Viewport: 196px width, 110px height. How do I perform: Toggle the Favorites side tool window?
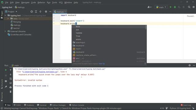(2, 97)
